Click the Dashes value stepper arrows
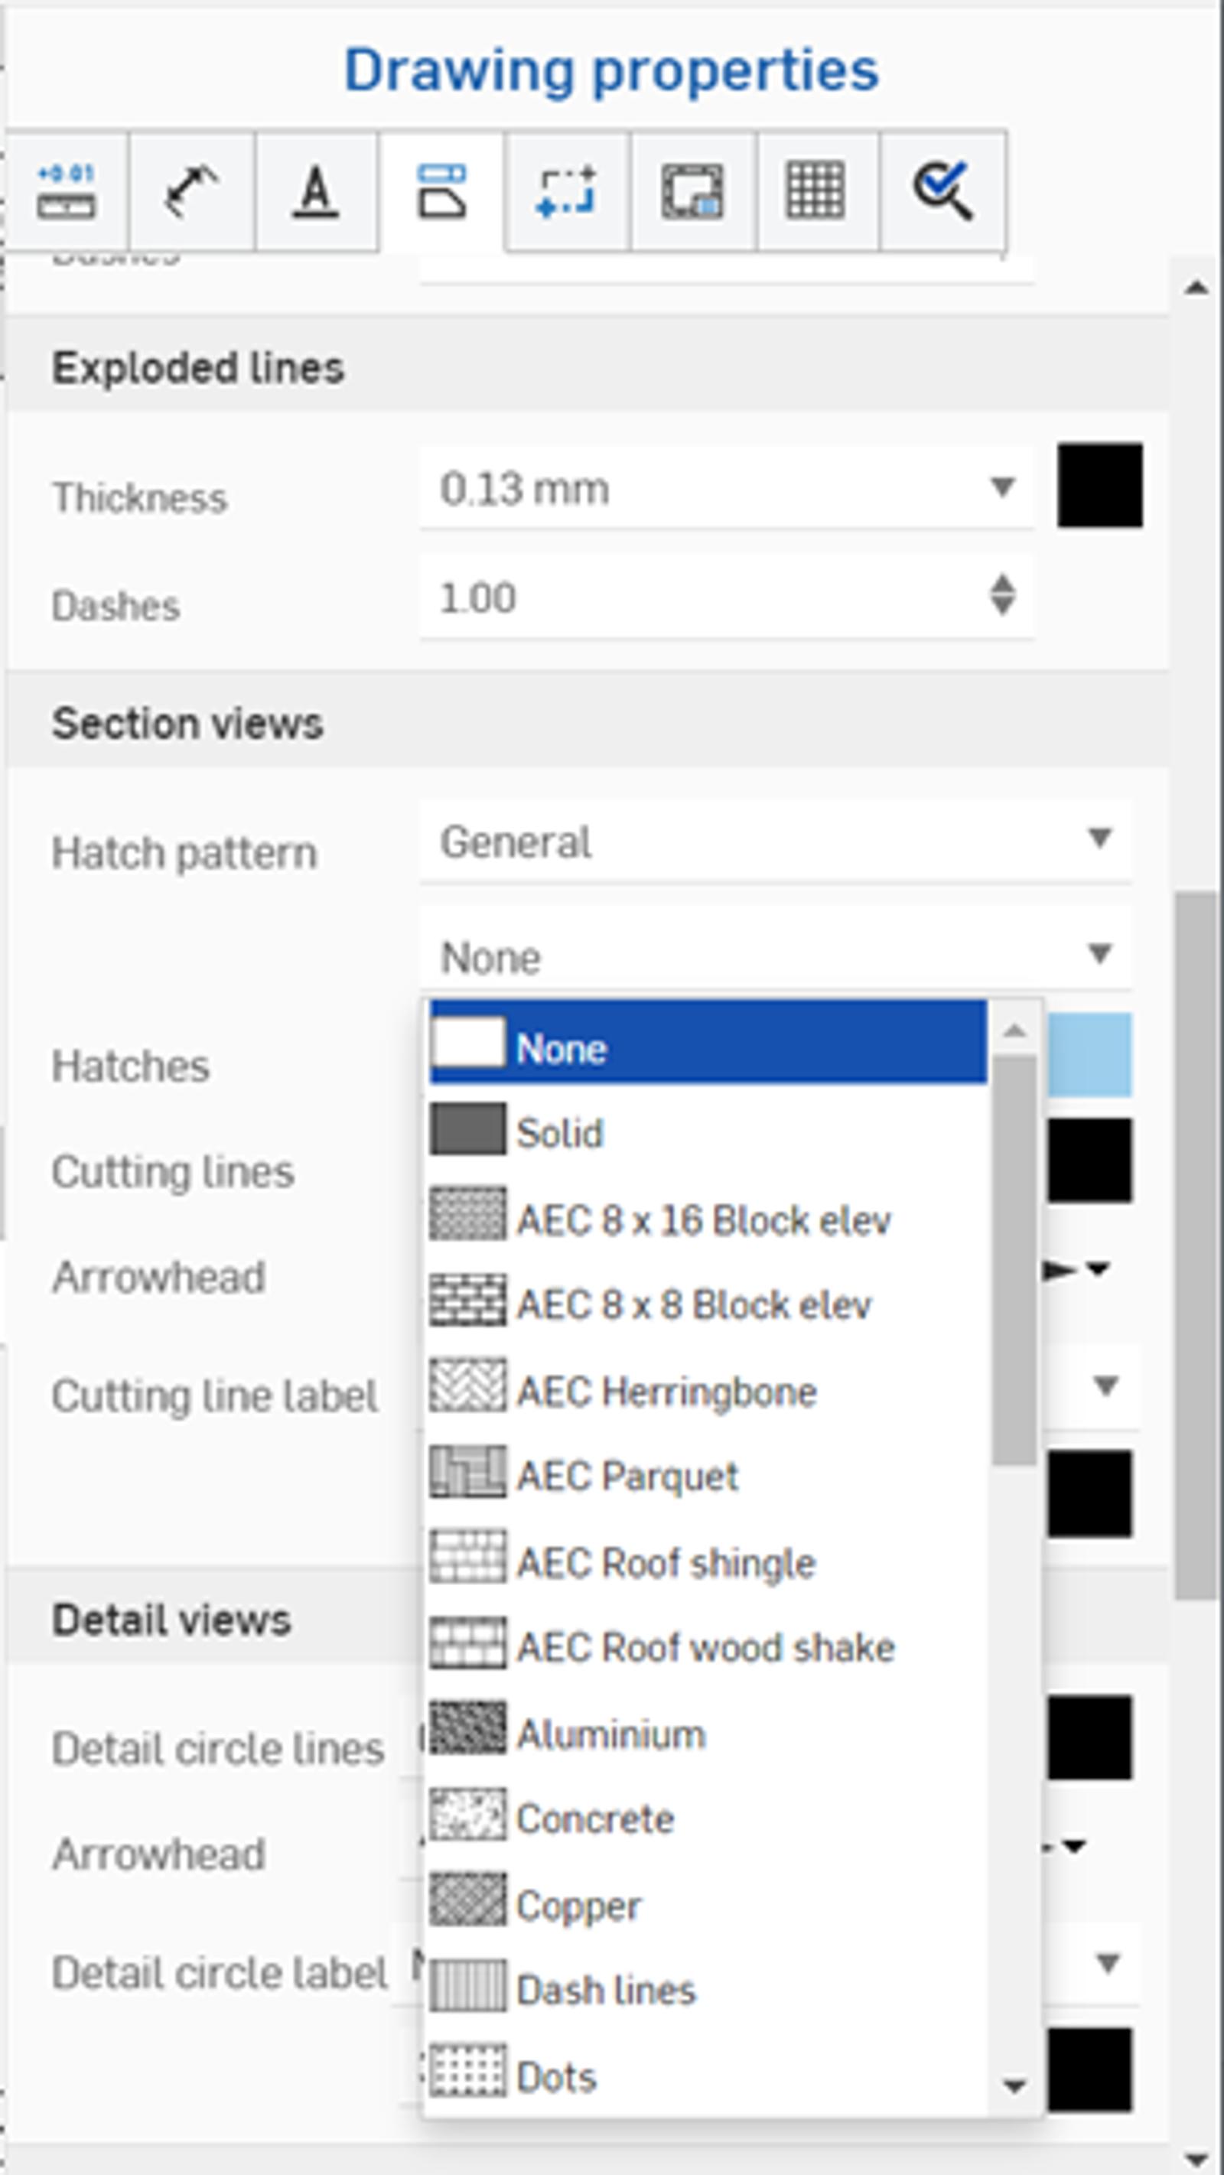The image size is (1224, 2175). click(1002, 595)
